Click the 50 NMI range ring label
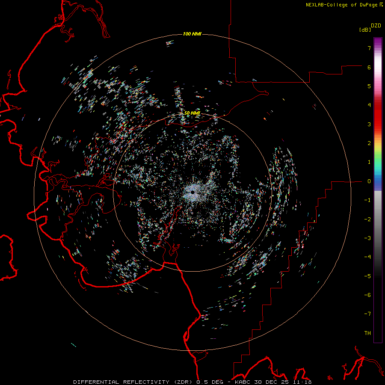This screenshot has height=385, width=385. [x=192, y=113]
